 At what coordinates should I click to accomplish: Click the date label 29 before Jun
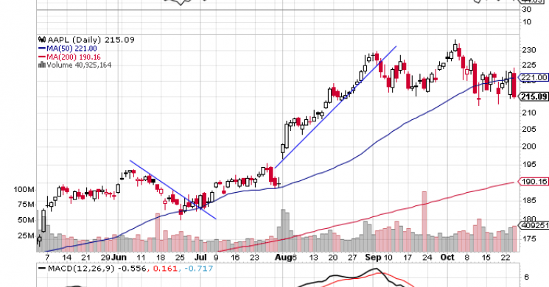coord(105,258)
